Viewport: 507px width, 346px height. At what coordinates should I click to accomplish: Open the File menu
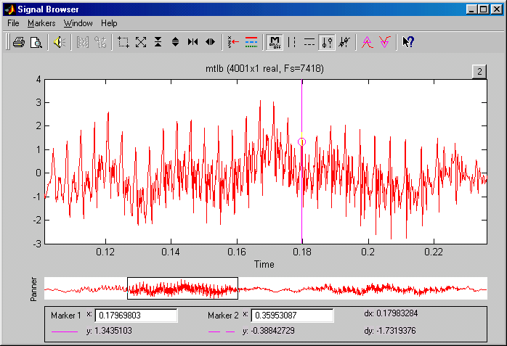tap(13, 23)
